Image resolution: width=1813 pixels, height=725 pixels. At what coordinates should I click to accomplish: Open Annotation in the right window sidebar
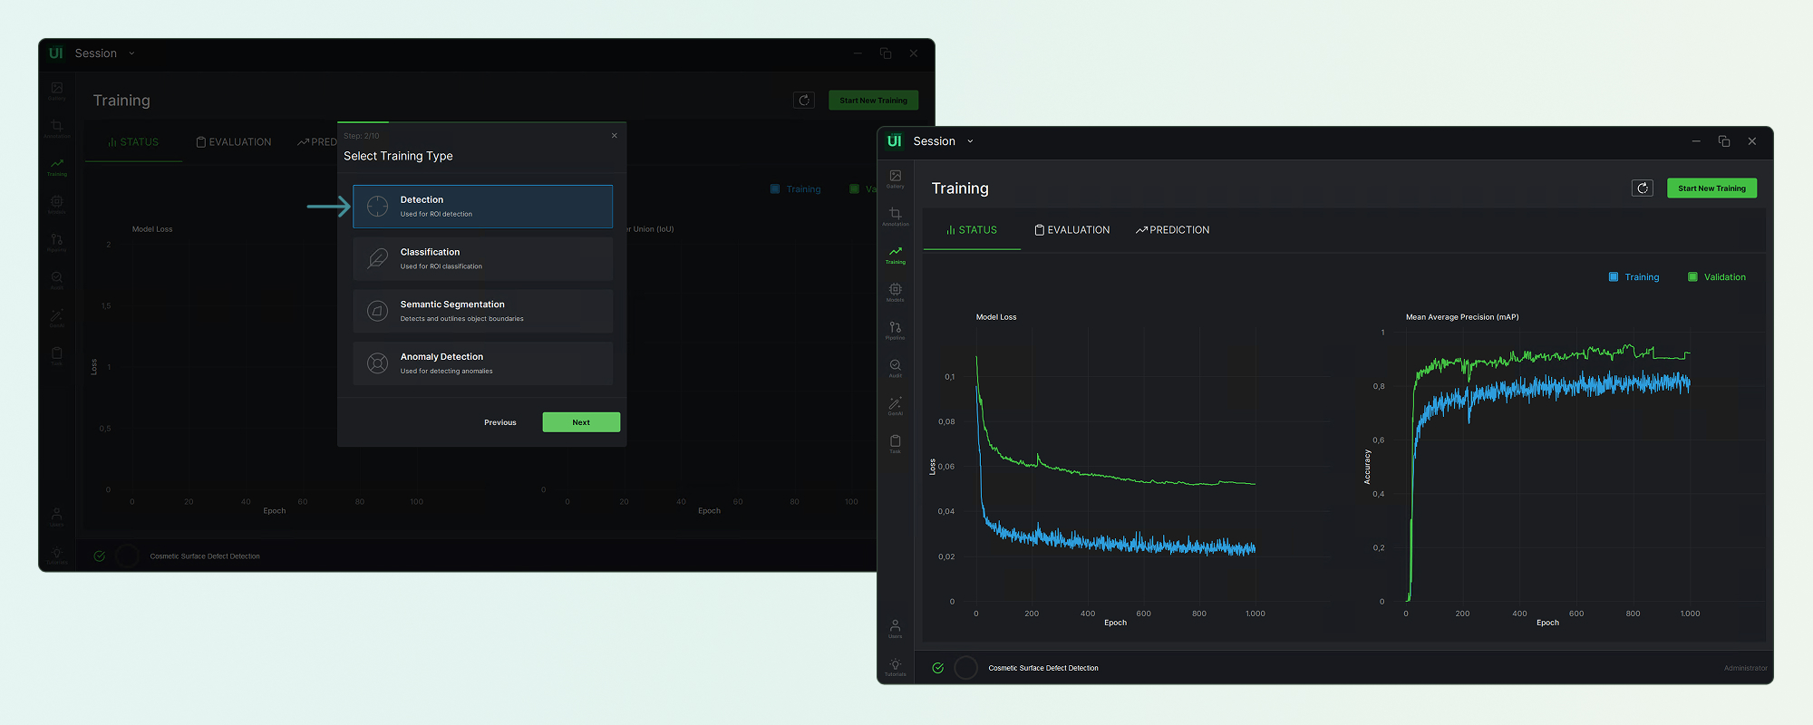click(895, 217)
